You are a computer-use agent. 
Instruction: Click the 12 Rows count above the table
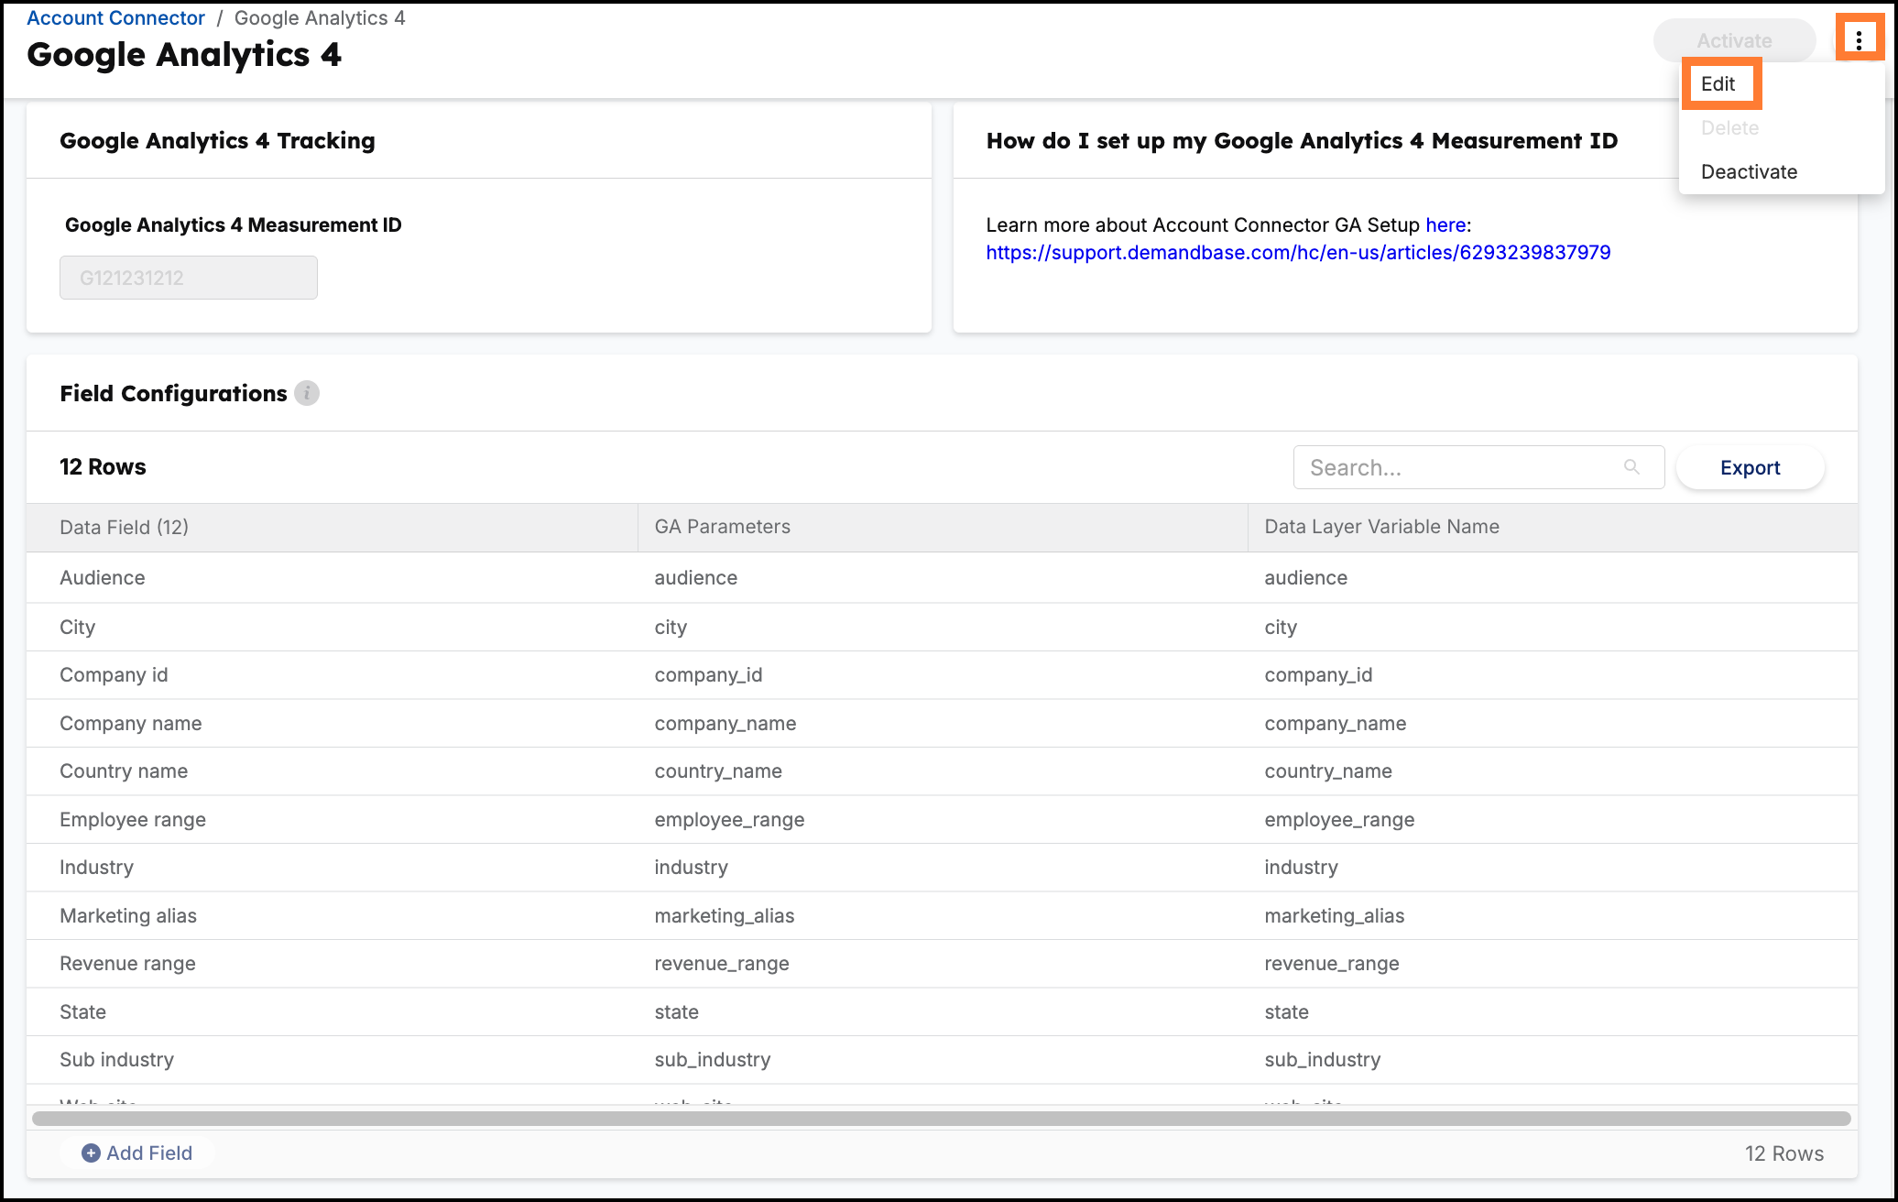tap(103, 466)
